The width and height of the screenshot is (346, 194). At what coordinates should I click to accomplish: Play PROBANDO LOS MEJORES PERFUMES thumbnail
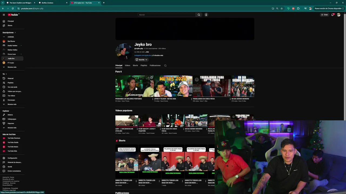(134, 86)
